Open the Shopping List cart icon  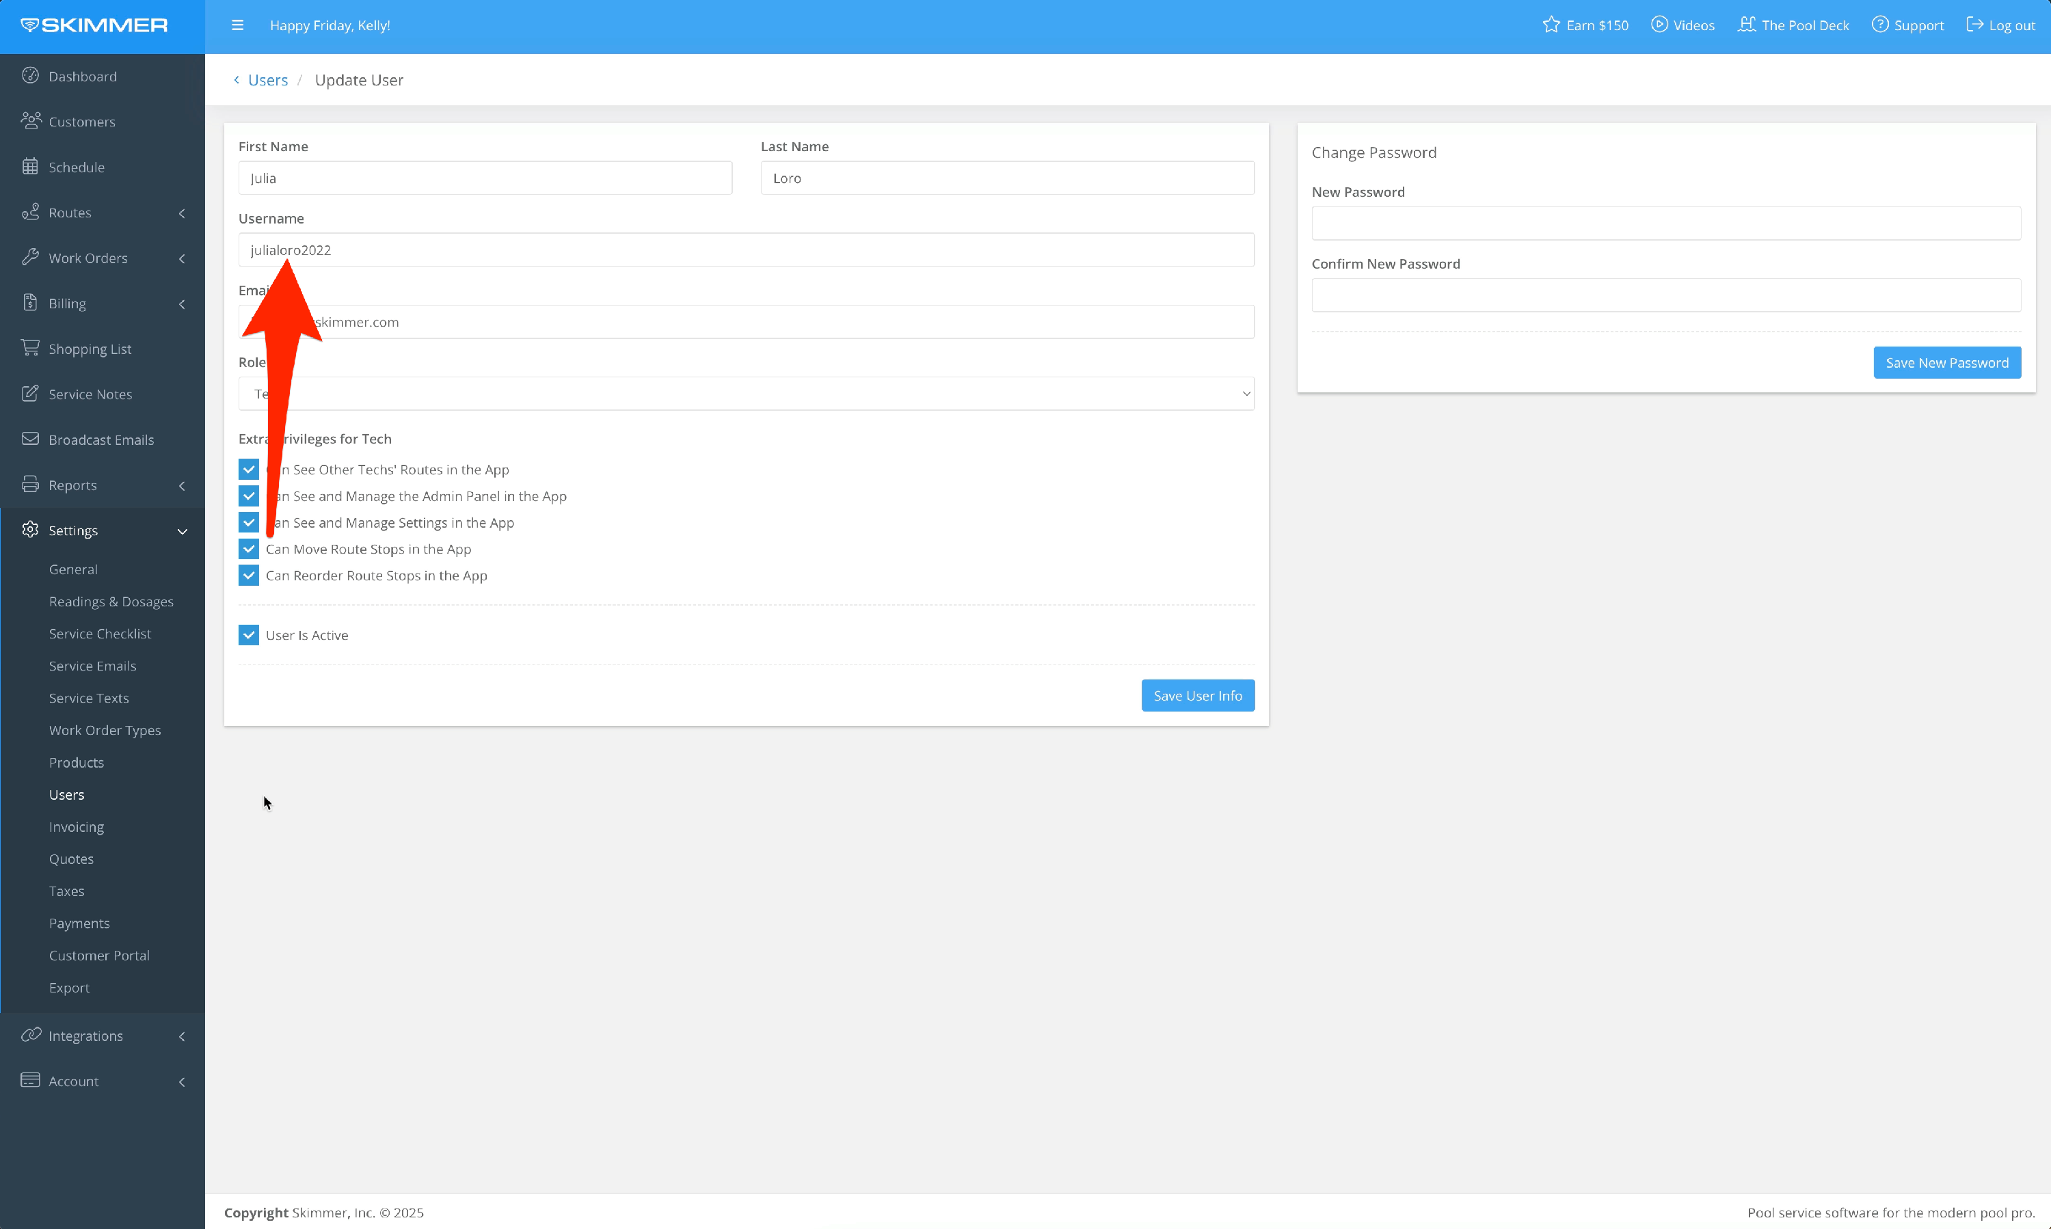click(31, 348)
